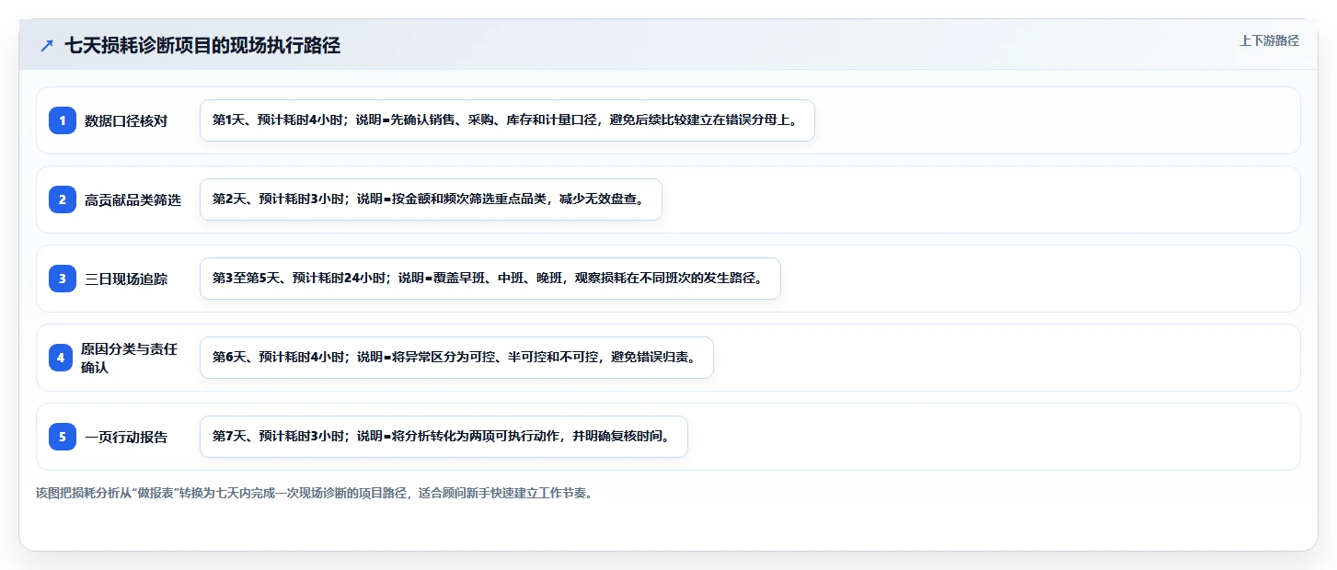The image size is (1337, 570).
Task: Click the title 七天损耗诊断项目的现场执行路径
Action: pyautogui.click(x=202, y=45)
